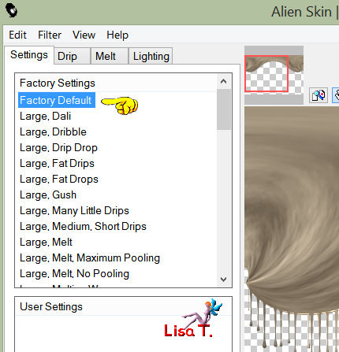Image resolution: width=339 pixels, height=352 pixels.
Task: Select the 'Large, Gush' preset
Action: click(x=48, y=195)
